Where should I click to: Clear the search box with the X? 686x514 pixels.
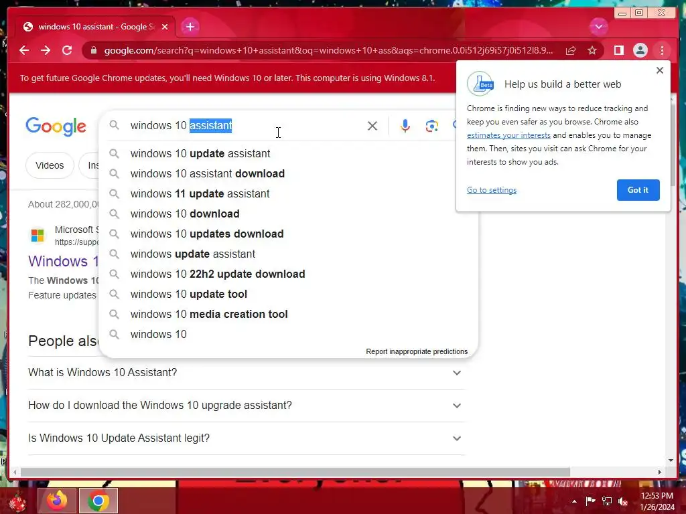(372, 126)
